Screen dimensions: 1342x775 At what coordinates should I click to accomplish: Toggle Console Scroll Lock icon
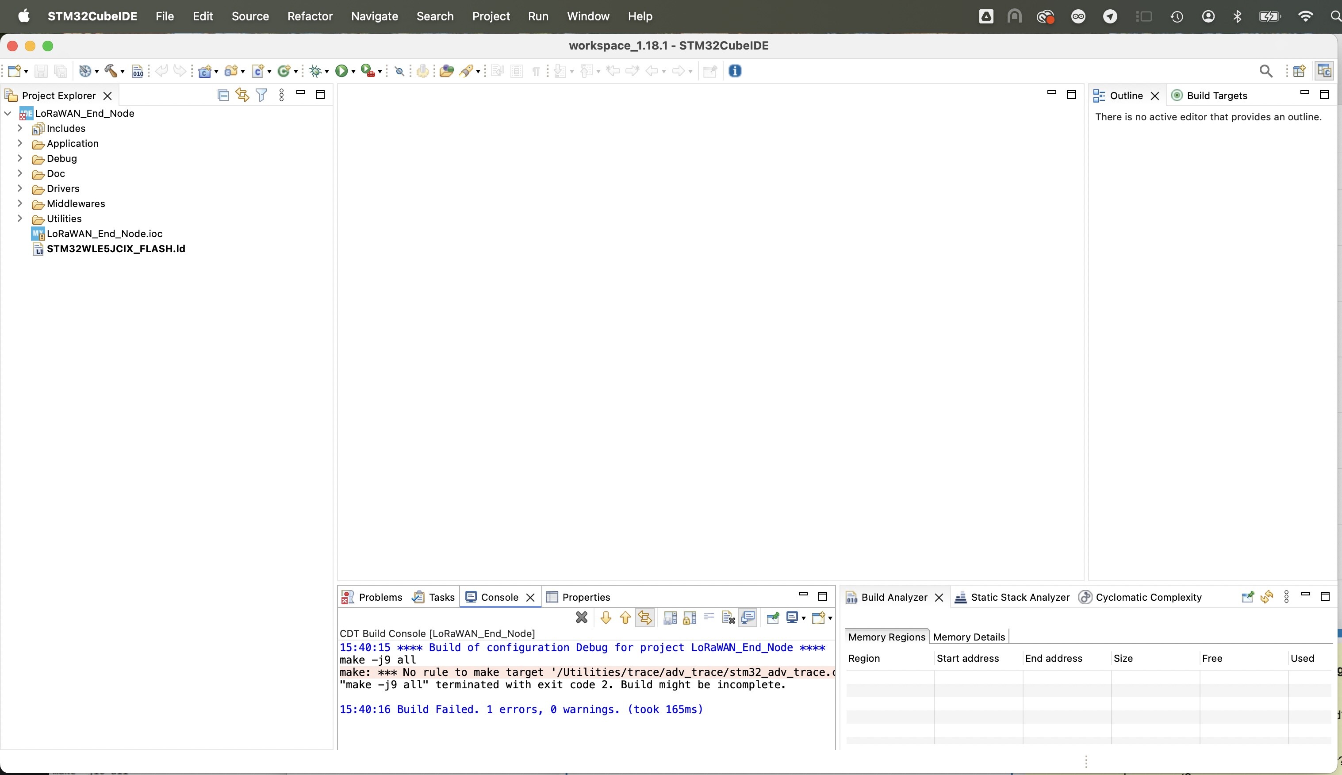690,618
